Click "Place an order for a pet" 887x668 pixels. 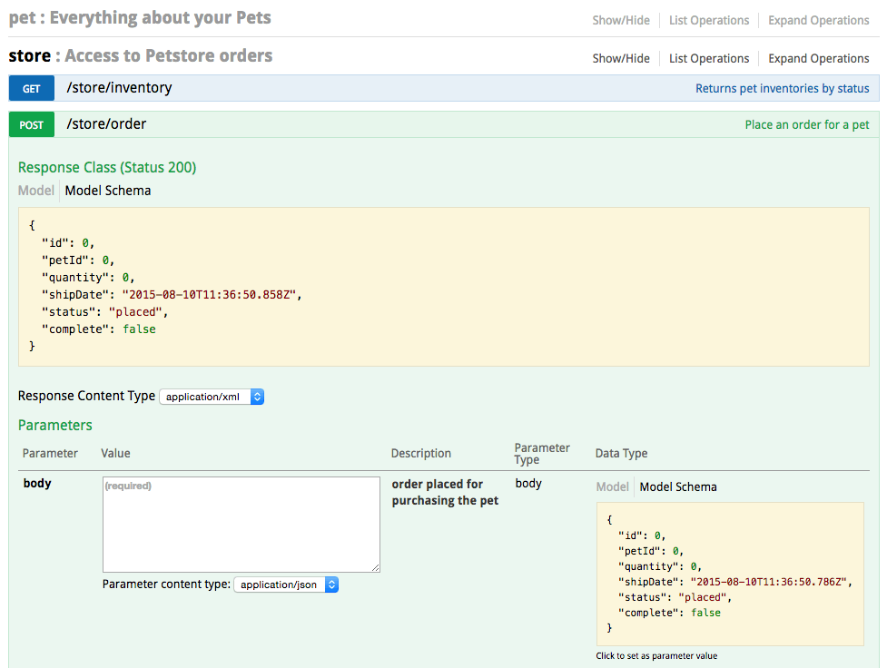click(x=806, y=124)
